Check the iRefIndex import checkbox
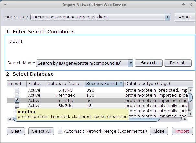 (x=17, y=95)
